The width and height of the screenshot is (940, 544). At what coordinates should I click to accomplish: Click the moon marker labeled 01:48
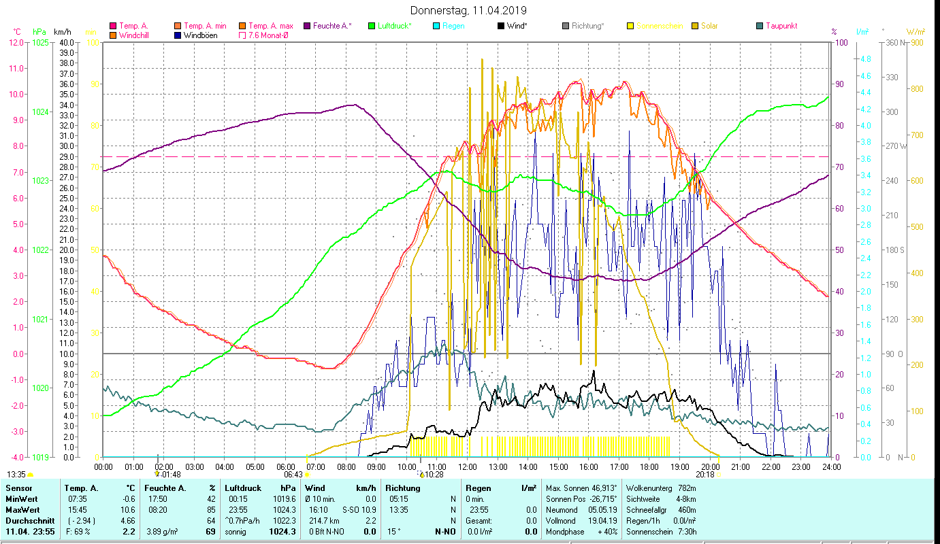coord(157,474)
